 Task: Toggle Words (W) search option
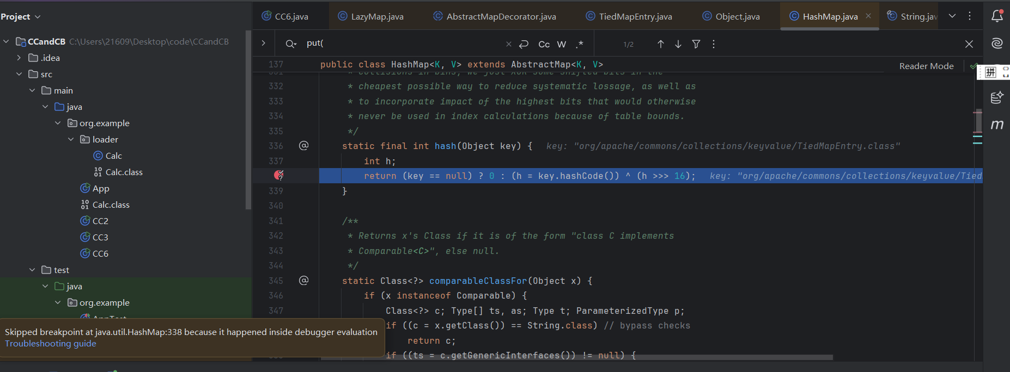(x=562, y=44)
